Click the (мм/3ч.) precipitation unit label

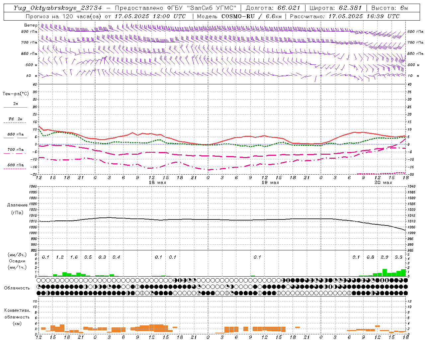(17, 255)
